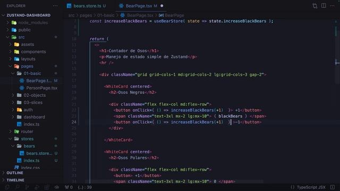
Task: Click line number 24 in the gutter
Action: 74,122
